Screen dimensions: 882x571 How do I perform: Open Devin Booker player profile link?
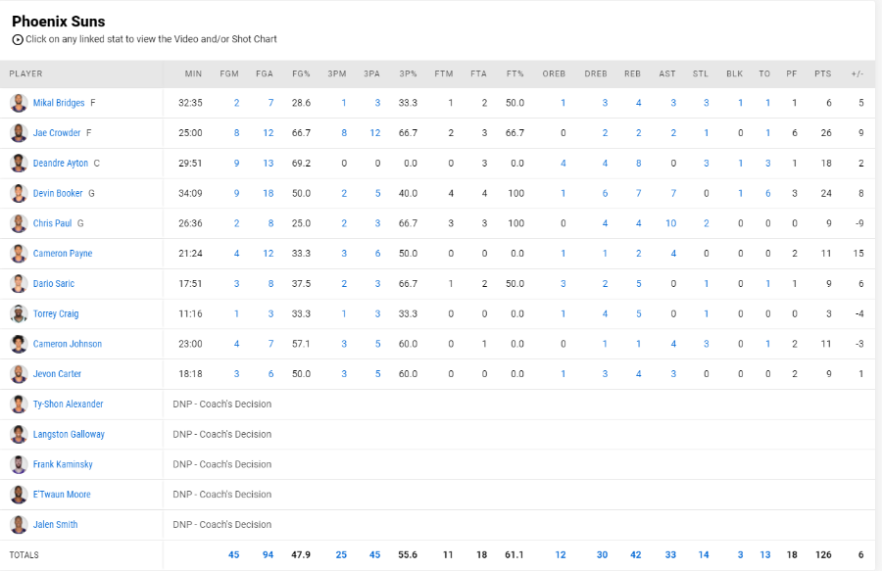pos(58,193)
